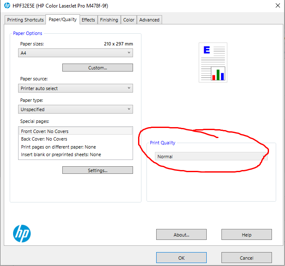Open the Print Quality Normal dropdown
This screenshot has width=285, height=266.
click(211, 156)
